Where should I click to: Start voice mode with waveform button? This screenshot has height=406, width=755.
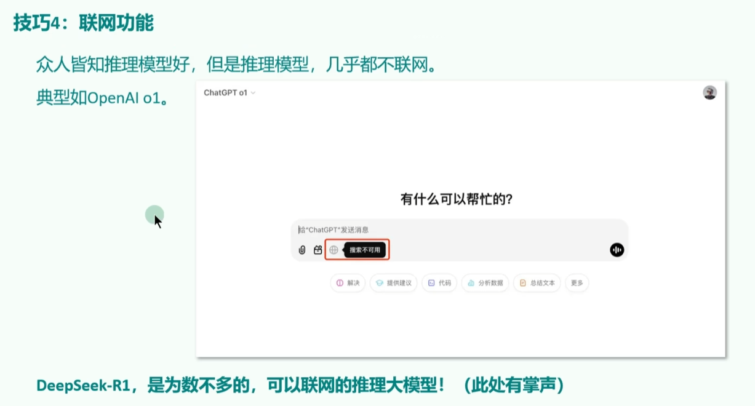[617, 250]
